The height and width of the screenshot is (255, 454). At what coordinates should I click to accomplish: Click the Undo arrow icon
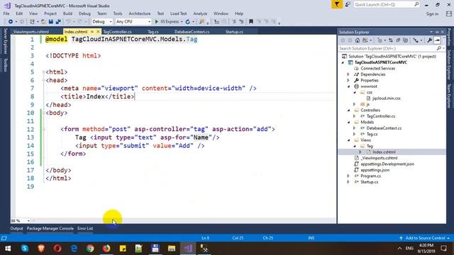(x=68, y=22)
